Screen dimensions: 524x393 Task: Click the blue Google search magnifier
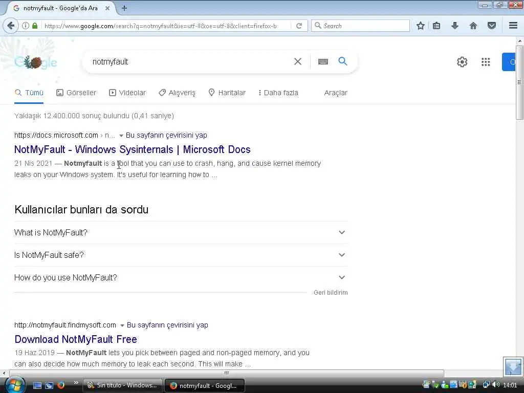pos(343,61)
